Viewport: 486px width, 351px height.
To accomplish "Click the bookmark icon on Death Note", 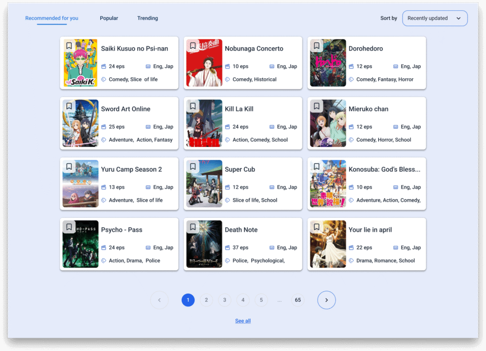I will pos(193,227).
